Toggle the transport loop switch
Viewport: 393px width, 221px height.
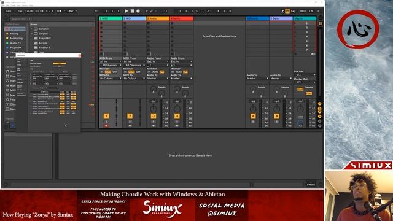(x=203, y=11)
